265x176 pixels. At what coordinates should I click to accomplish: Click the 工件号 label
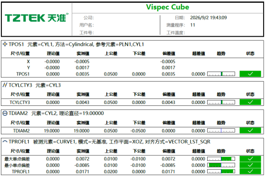tap(87, 32)
